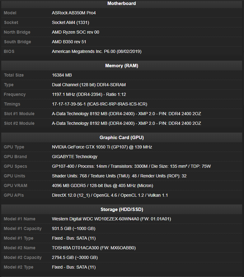Screen dimensions: 244x277
Task: Select Model #1 Type SATA value
Action: [74, 238]
